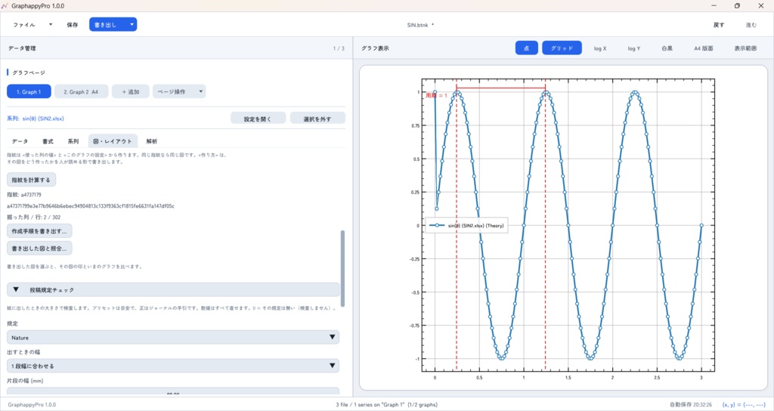
Task: Click 書き出した図と照合... button
Action: click(39, 248)
